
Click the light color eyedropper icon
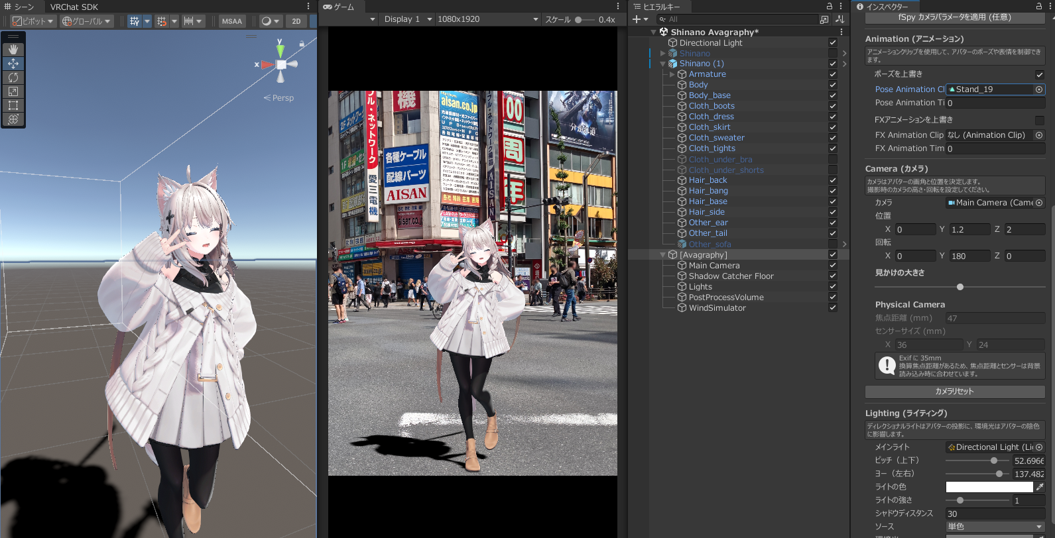pos(1040,487)
